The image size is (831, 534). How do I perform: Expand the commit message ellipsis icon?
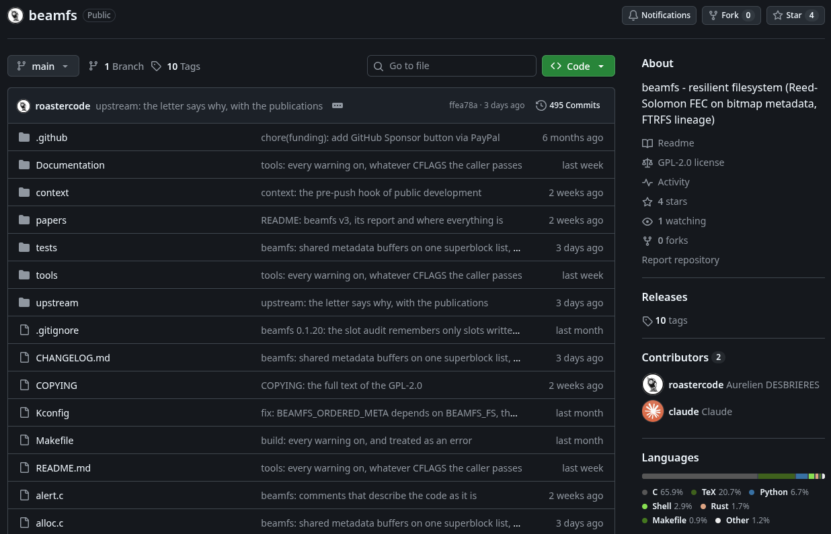coord(338,106)
